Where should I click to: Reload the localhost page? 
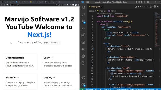(7, 5)
